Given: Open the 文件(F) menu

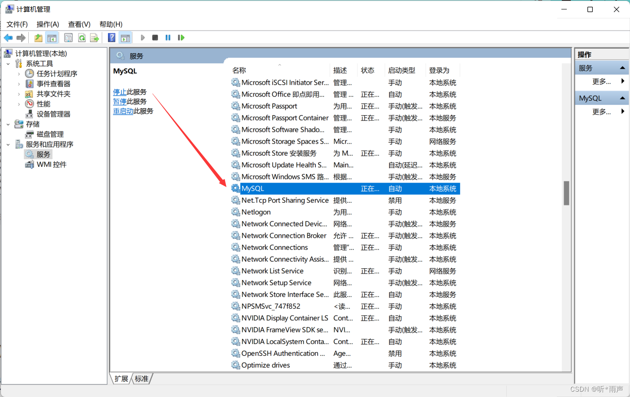Looking at the screenshot, I should 17,24.
